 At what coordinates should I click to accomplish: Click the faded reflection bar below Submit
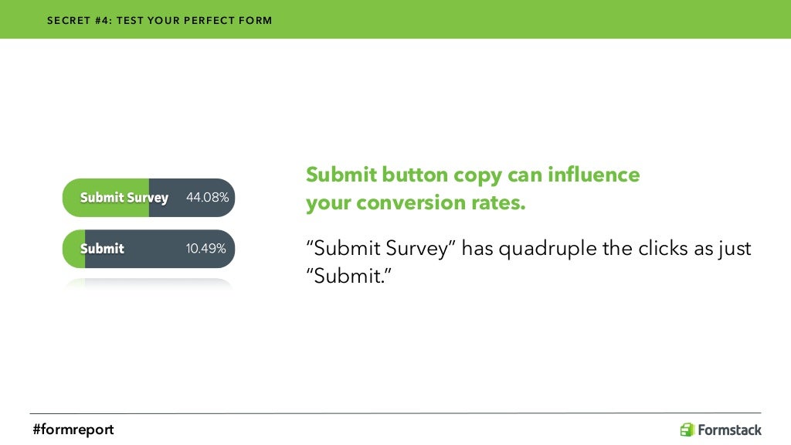click(148, 284)
